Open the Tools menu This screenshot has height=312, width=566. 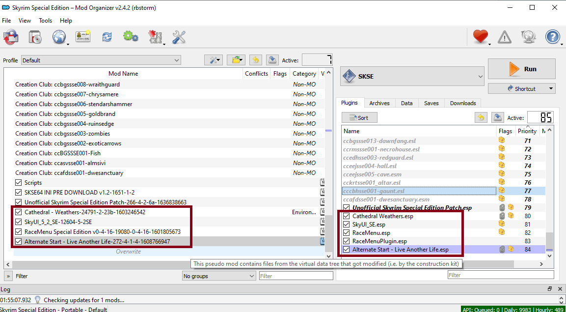coord(46,21)
